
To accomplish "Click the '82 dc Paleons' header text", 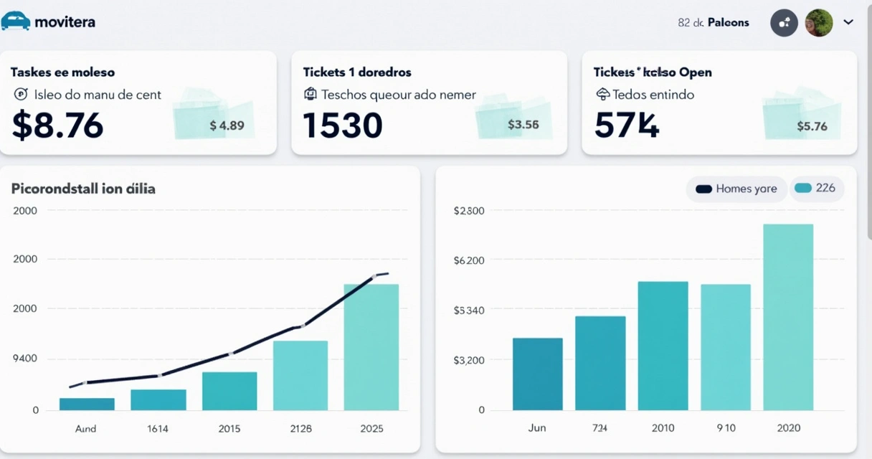I will point(714,22).
